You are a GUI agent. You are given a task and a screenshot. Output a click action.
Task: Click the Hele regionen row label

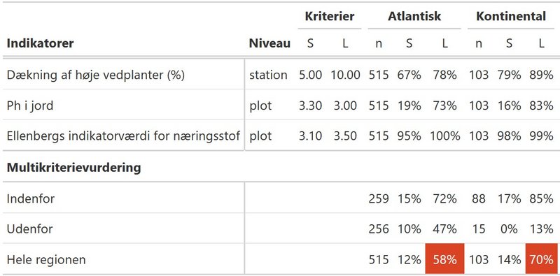[x=46, y=259]
